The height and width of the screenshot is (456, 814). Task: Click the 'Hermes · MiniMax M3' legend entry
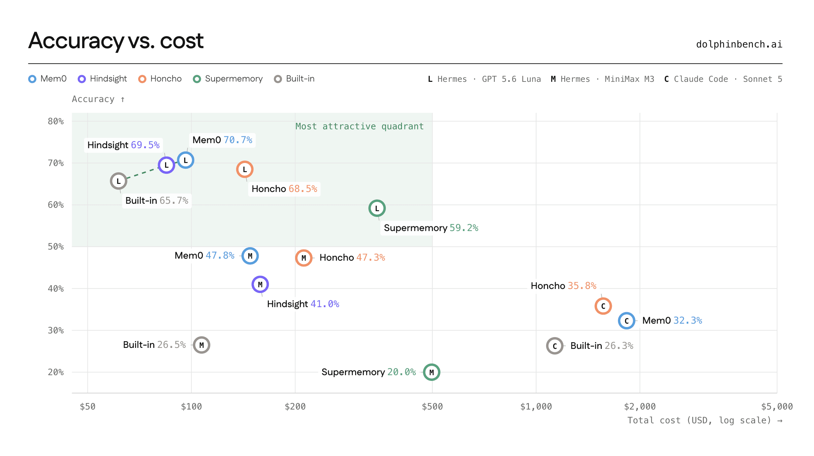pyautogui.click(x=602, y=79)
